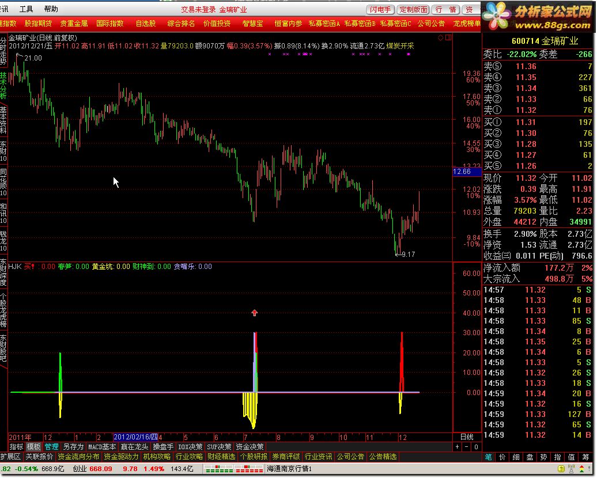The height and width of the screenshot is (478, 597).
Task: Open the 扩展区 panel tab
Action: point(10,457)
